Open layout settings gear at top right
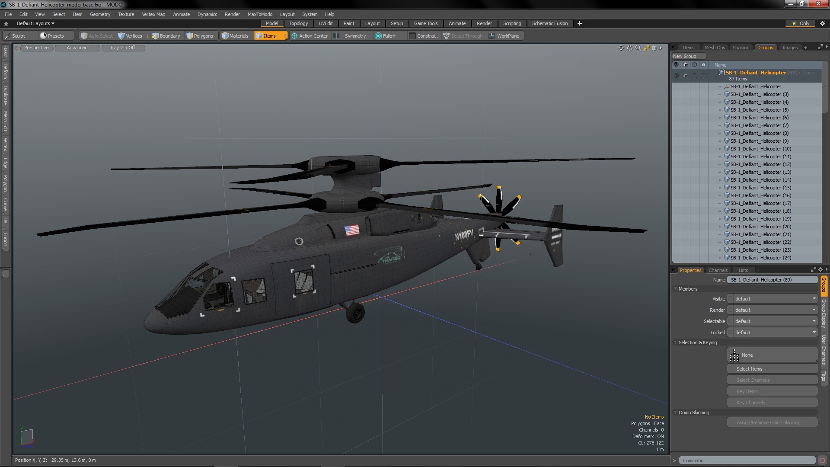 [822, 23]
